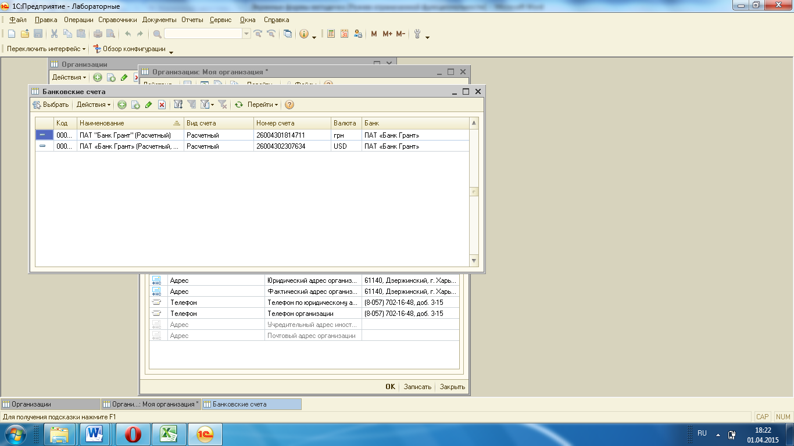Select the USD currency cell

346,146
